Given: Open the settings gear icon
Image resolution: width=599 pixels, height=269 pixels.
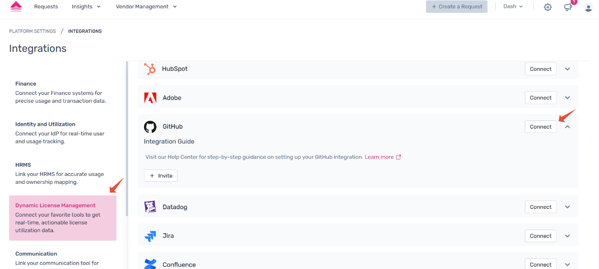Looking at the screenshot, I should click(548, 7).
